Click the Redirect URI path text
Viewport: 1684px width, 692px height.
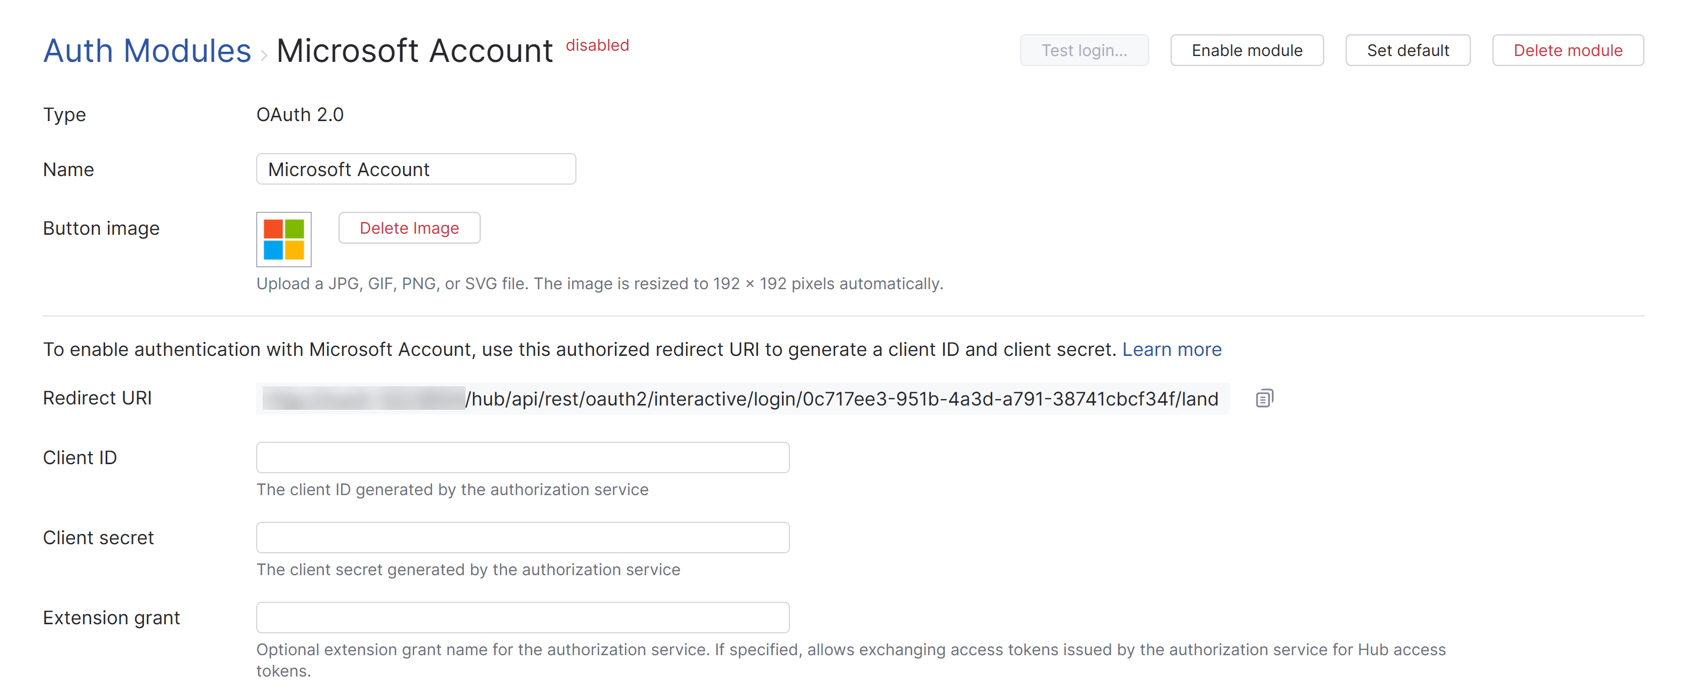coord(841,399)
